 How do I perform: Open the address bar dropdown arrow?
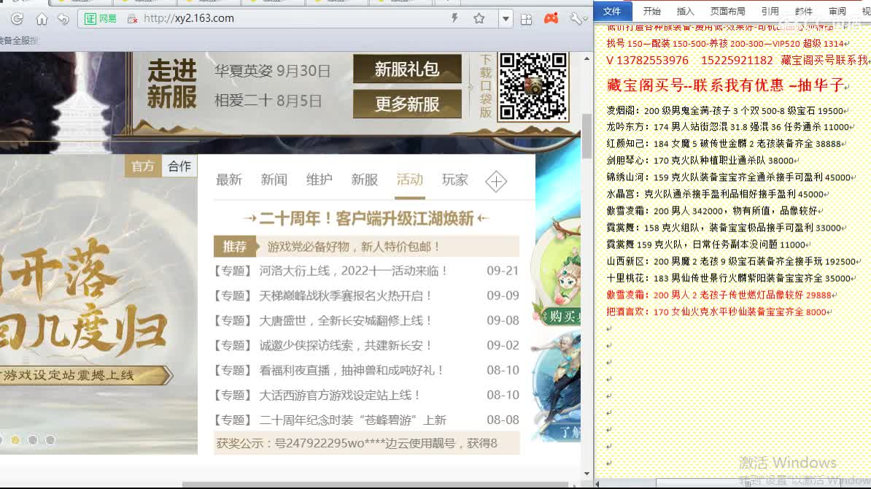coord(506,19)
